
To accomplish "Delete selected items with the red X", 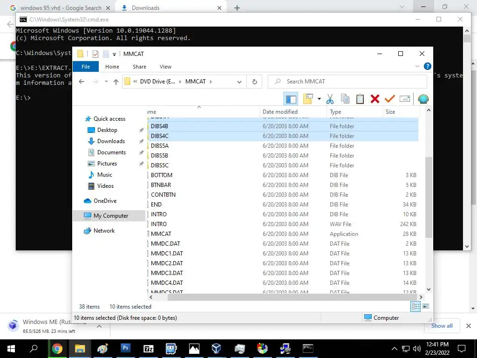I will point(375,99).
